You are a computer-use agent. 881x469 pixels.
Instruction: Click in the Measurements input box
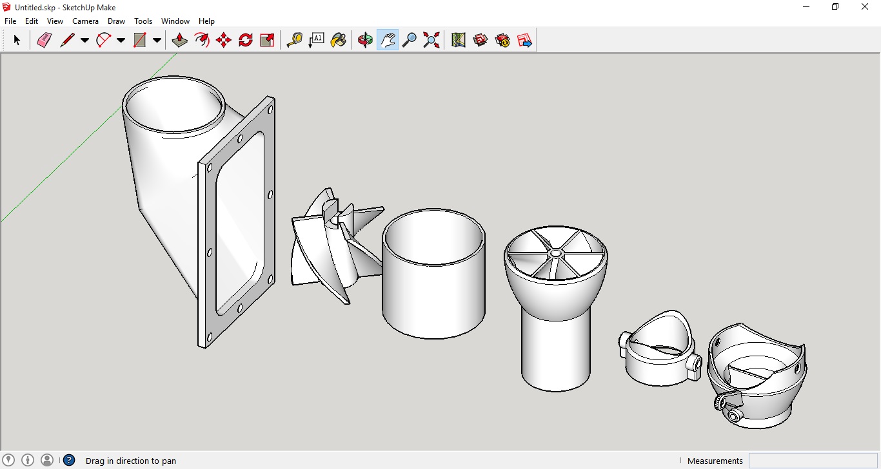(813, 461)
